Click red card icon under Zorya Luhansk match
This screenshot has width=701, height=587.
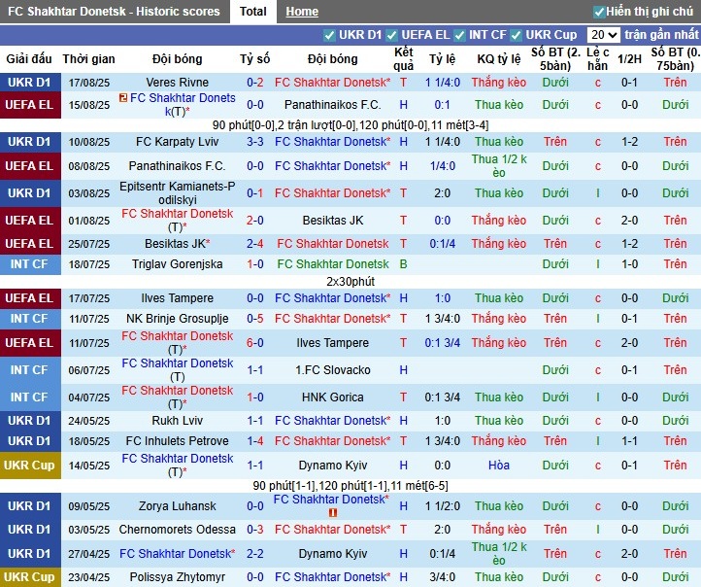pyautogui.click(x=331, y=512)
